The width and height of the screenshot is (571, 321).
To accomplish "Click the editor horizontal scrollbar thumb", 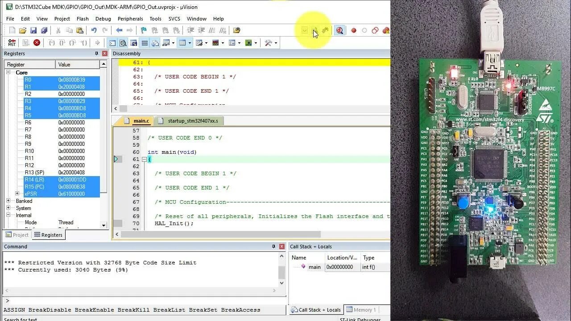I will click(x=220, y=234).
